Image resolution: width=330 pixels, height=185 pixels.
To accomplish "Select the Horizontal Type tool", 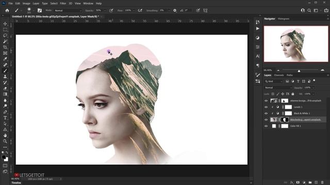I will click(5, 118).
